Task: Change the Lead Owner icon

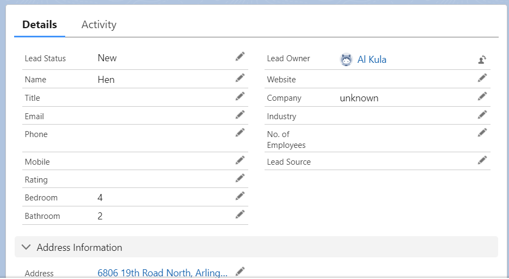Action: pyautogui.click(x=482, y=60)
